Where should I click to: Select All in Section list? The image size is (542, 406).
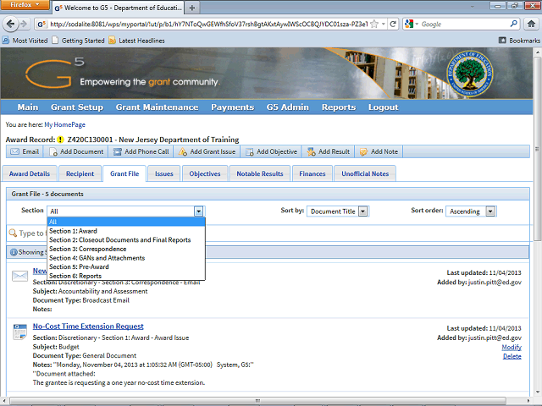pos(126,222)
